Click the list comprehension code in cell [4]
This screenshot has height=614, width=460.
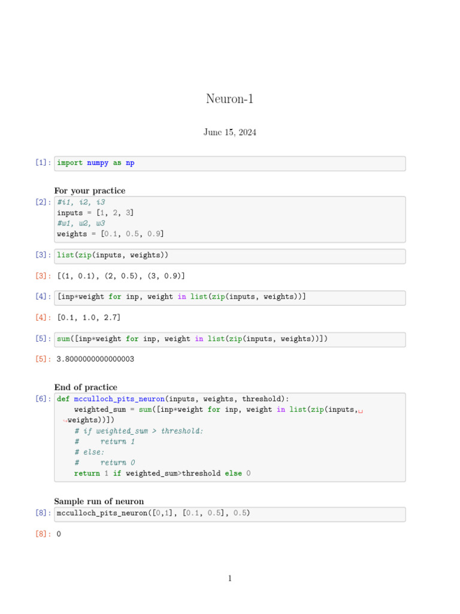click(181, 297)
